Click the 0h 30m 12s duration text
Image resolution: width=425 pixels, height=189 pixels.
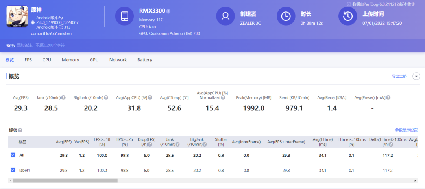(x=311, y=23)
